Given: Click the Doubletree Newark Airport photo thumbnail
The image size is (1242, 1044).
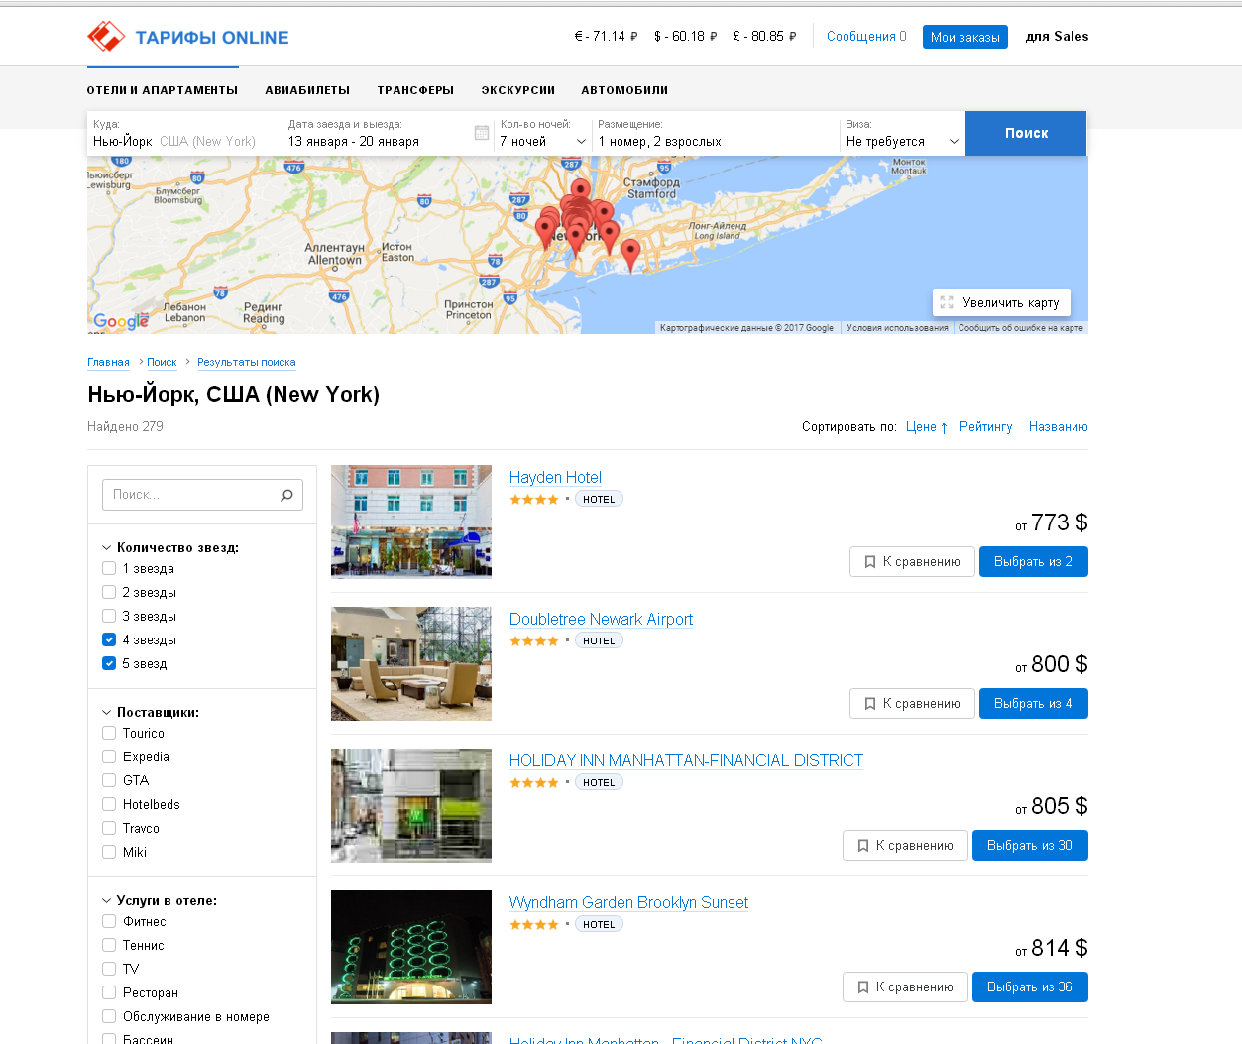Looking at the screenshot, I should [411, 663].
